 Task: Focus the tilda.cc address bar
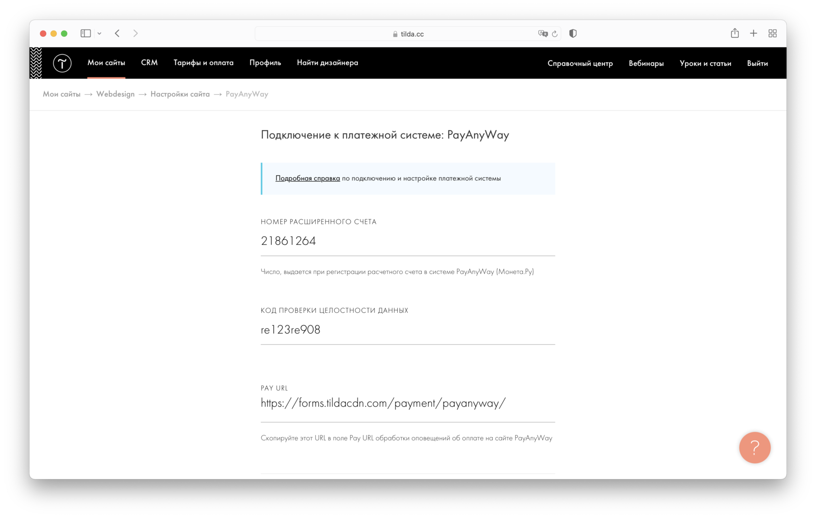point(408,34)
